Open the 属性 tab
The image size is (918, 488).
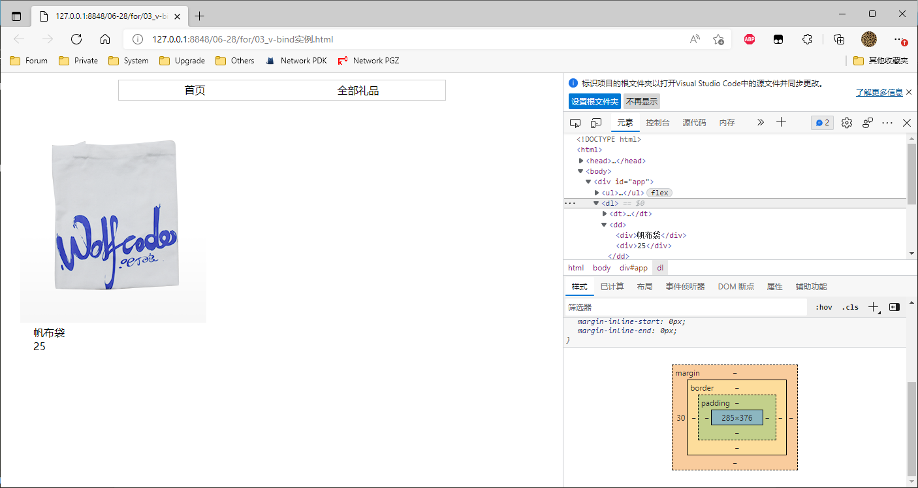point(774,287)
